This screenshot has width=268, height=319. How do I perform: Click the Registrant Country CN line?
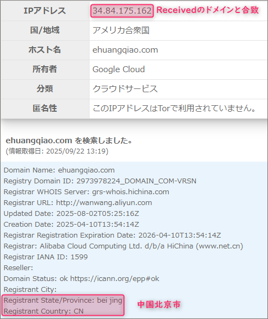tap(43, 311)
